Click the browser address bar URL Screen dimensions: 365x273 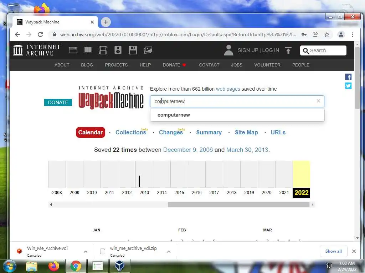click(x=178, y=34)
